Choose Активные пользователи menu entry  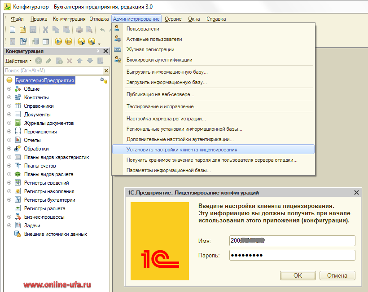click(213, 39)
